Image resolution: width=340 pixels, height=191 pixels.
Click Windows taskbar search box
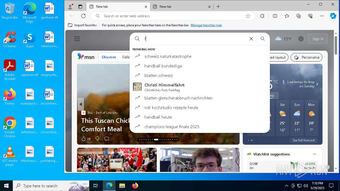point(51,186)
